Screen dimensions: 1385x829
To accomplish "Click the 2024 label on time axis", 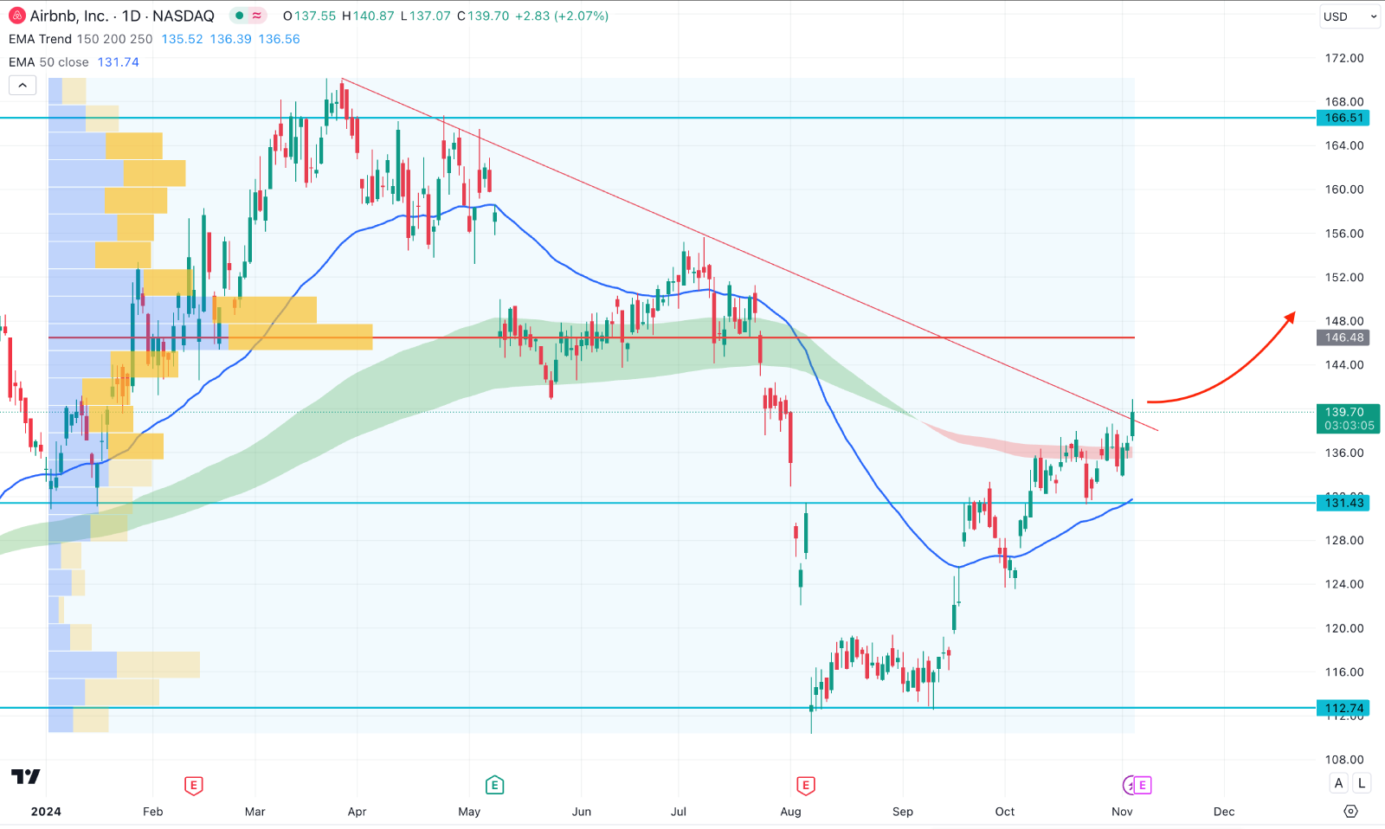I will coord(46,812).
